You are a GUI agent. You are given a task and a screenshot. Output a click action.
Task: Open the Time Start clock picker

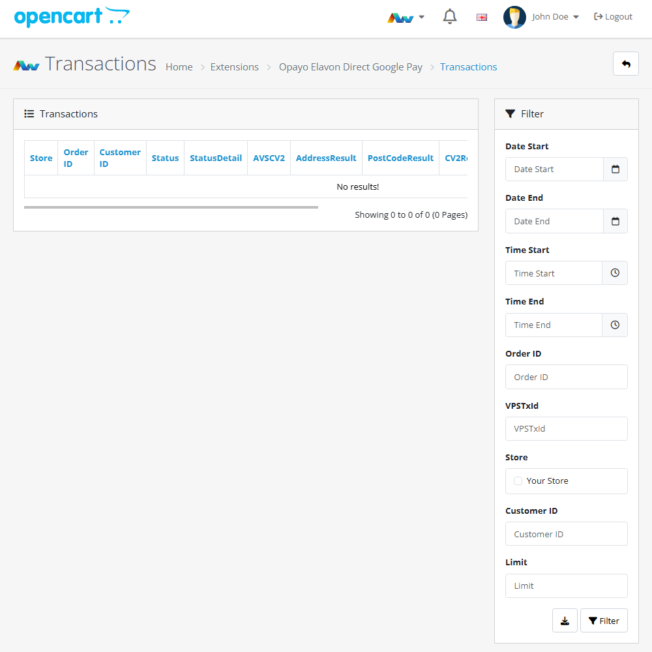[614, 273]
